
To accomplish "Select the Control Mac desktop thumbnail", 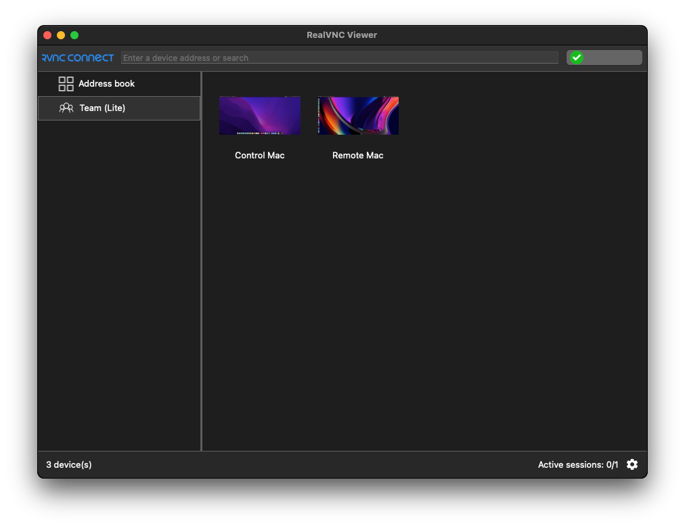I will tap(260, 116).
